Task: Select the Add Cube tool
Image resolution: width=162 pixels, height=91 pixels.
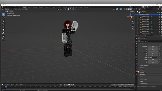Action: pyautogui.click(x=3, y=39)
